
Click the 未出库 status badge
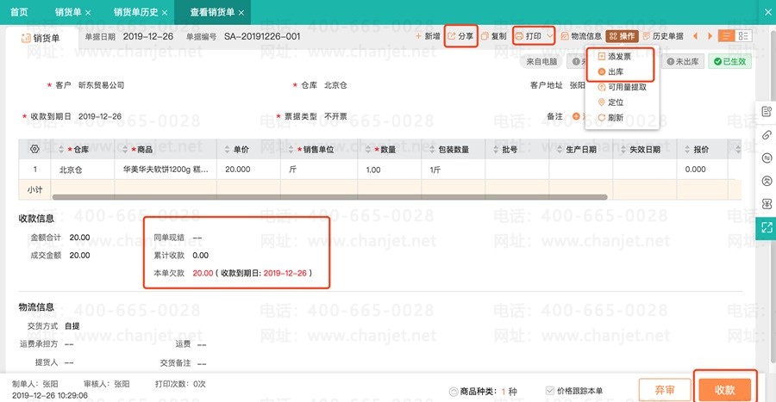click(683, 62)
